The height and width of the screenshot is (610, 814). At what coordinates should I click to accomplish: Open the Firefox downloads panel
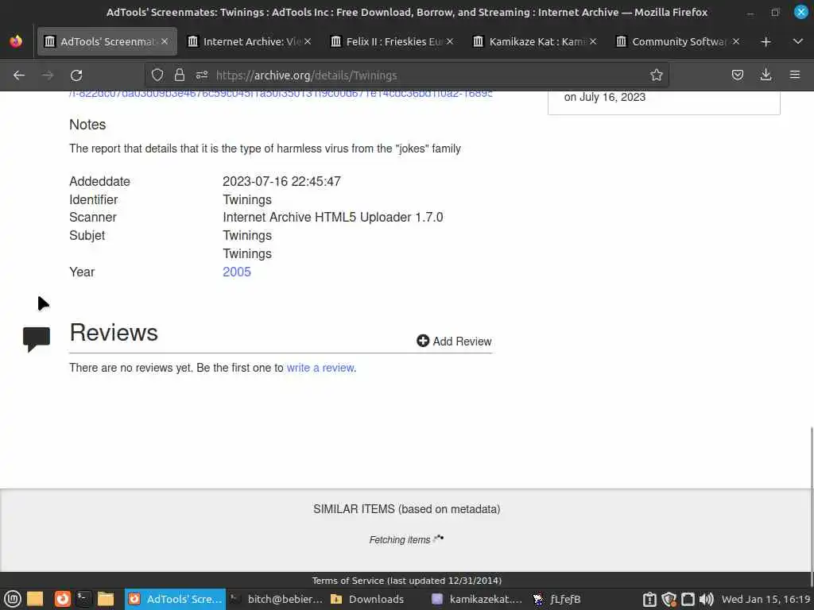[x=766, y=75]
